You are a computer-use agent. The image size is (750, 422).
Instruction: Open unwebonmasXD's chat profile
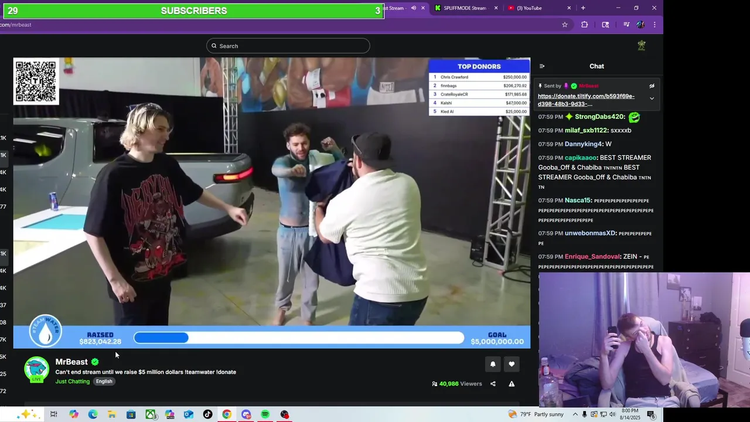(x=590, y=233)
